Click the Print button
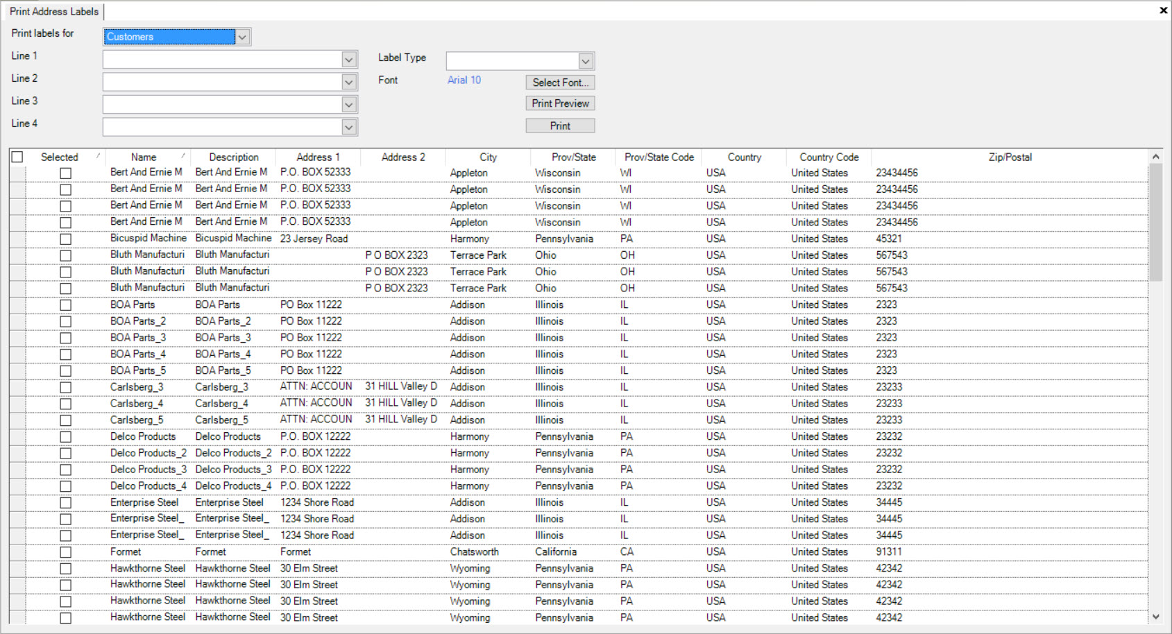Screen dimensions: 1172x634 (560, 126)
